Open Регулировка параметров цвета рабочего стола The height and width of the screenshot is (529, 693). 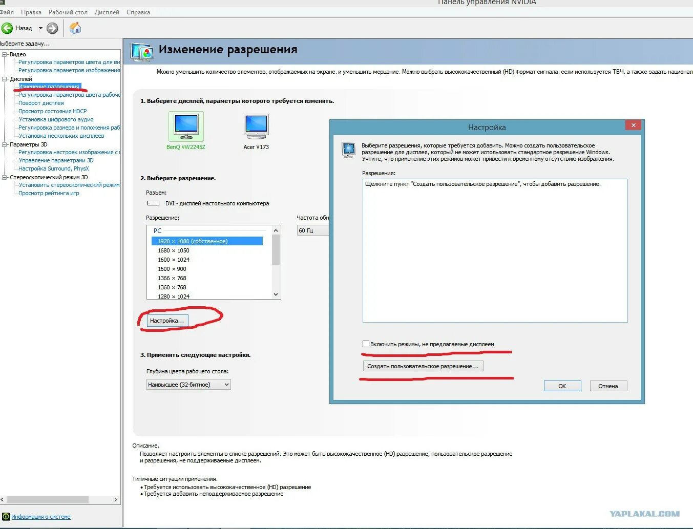click(69, 95)
